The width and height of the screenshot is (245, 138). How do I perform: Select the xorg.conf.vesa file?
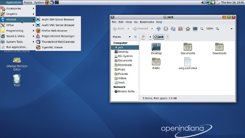[x=188, y=63]
